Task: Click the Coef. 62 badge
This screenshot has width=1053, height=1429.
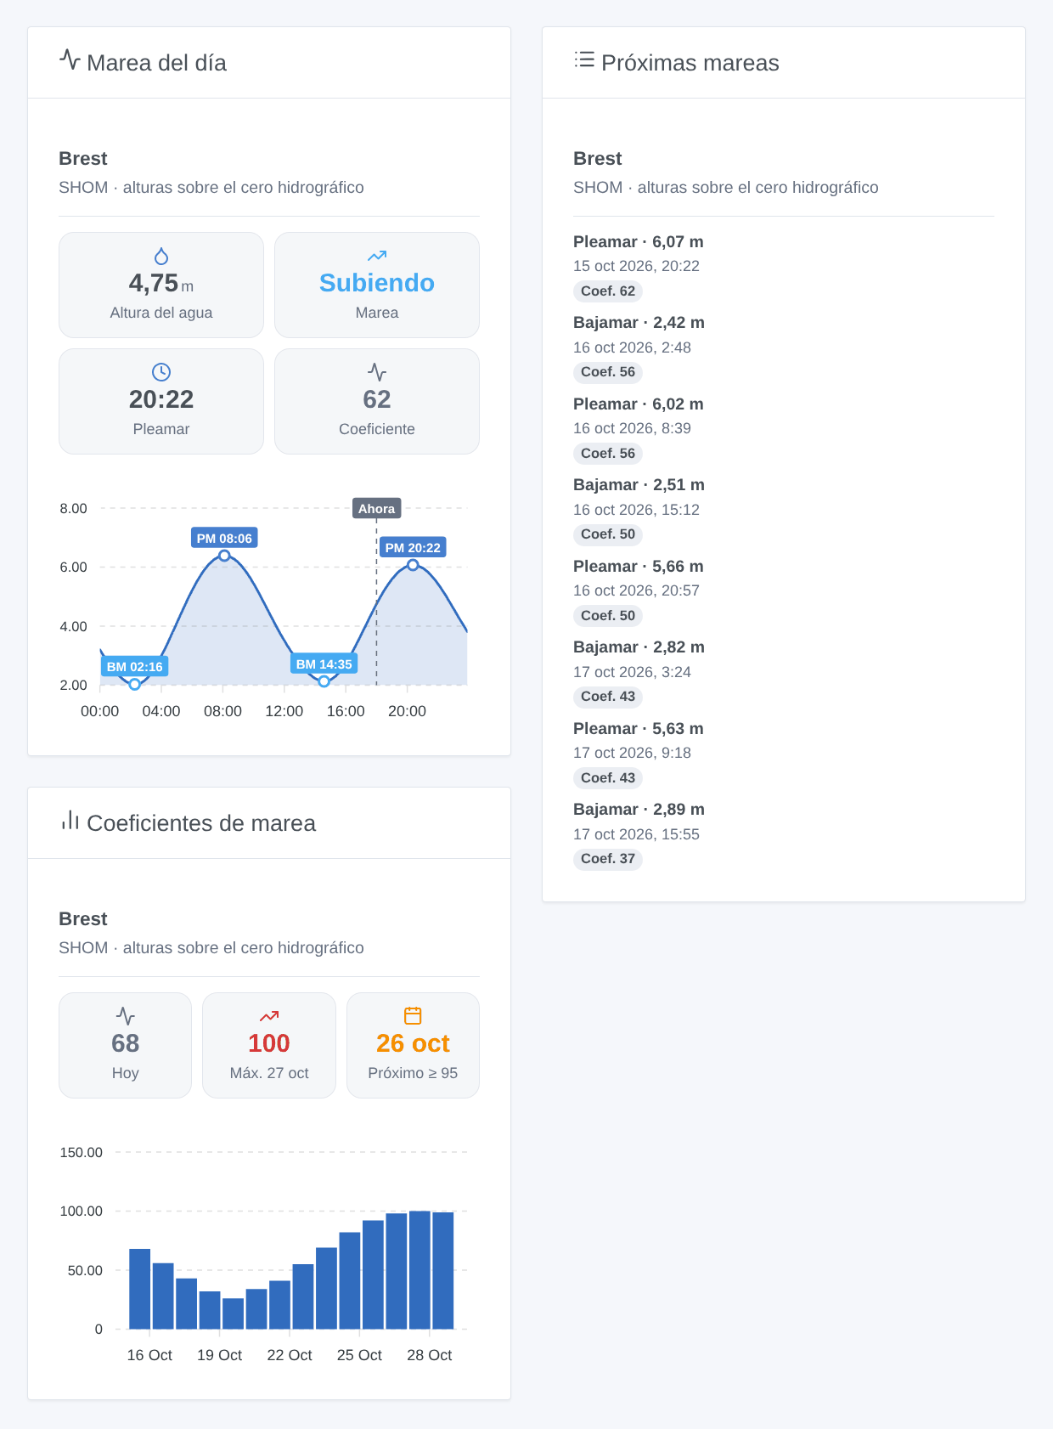Action: 608,291
